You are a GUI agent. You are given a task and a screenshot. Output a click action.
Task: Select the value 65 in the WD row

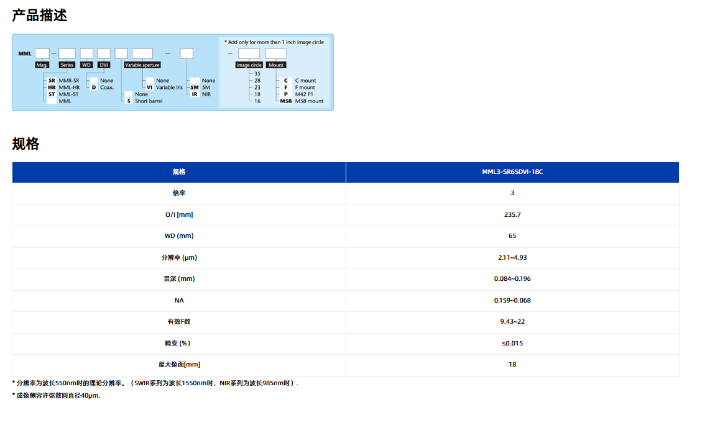[x=512, y=236]
